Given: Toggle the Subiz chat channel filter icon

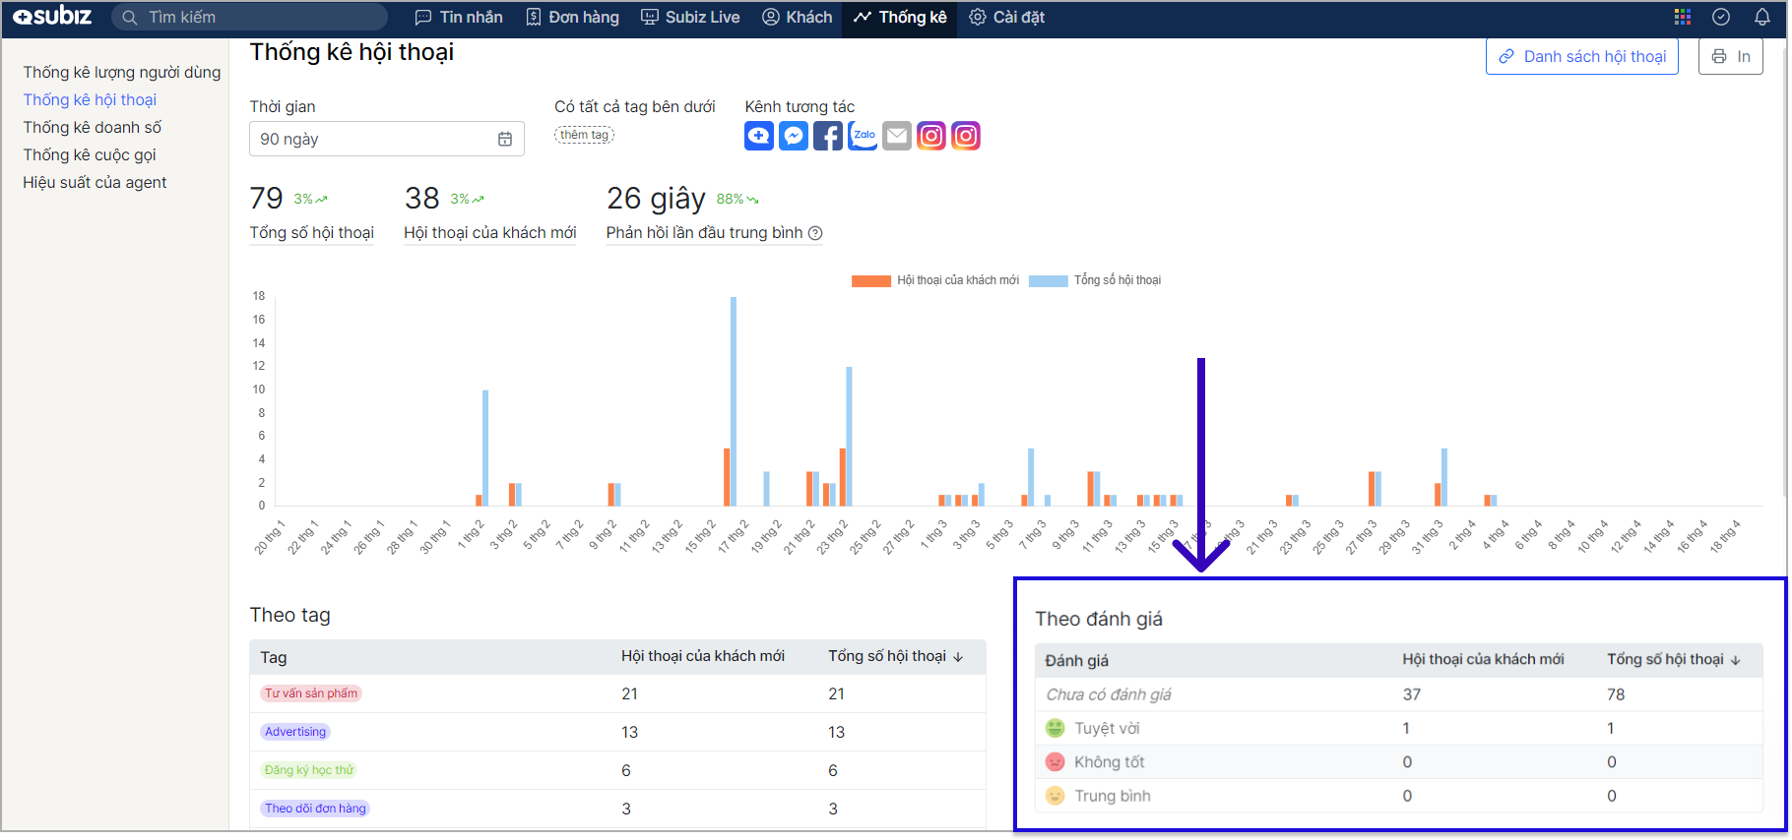Looking at the screenshot, I should click(758, 136).
